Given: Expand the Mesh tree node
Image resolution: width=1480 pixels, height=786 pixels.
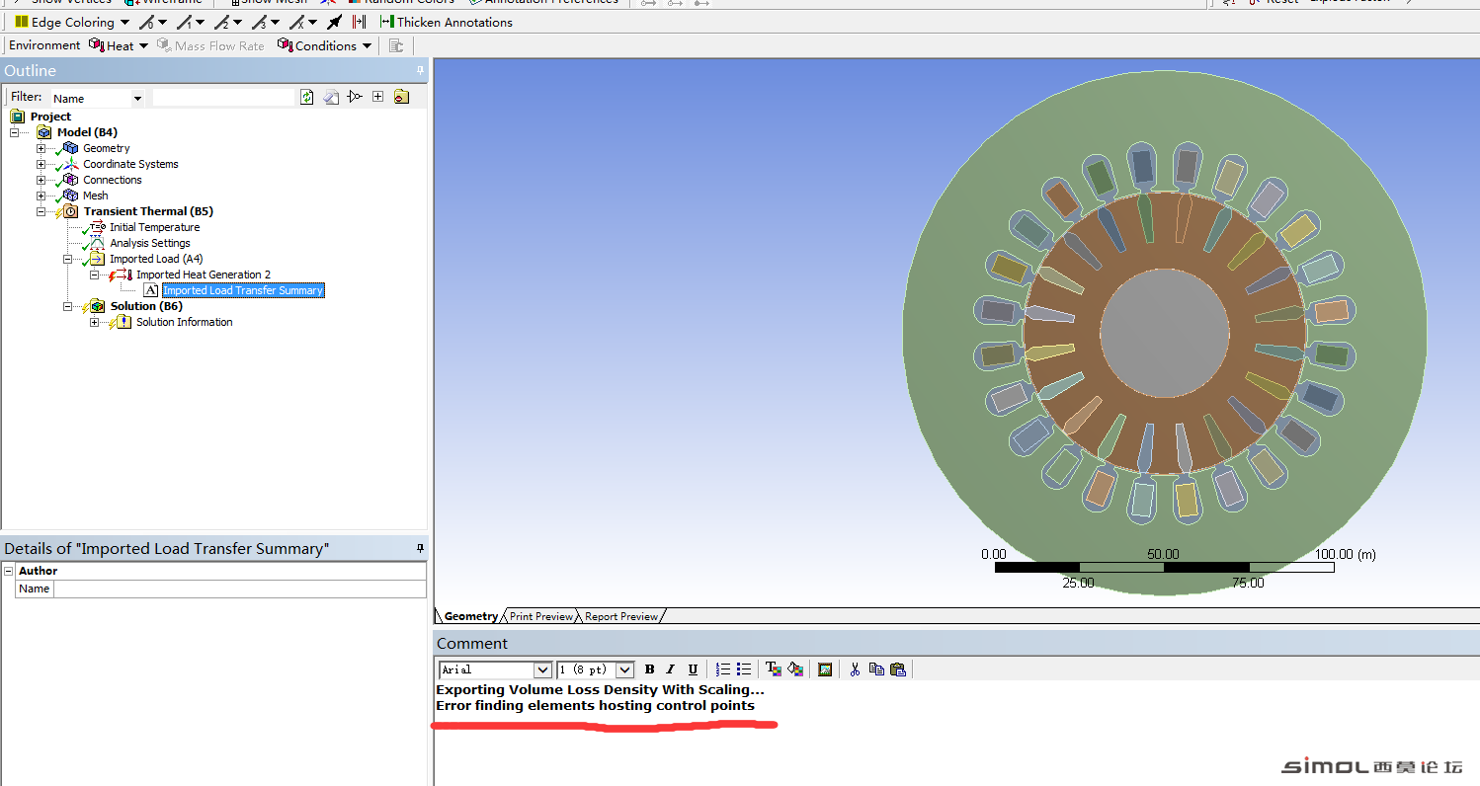Looking at the screenshot, I should point(41,196).
